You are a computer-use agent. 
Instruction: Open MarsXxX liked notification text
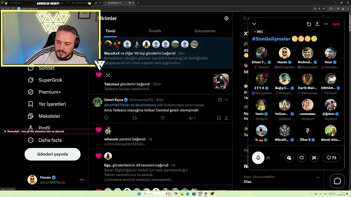(x=140, y=53)
